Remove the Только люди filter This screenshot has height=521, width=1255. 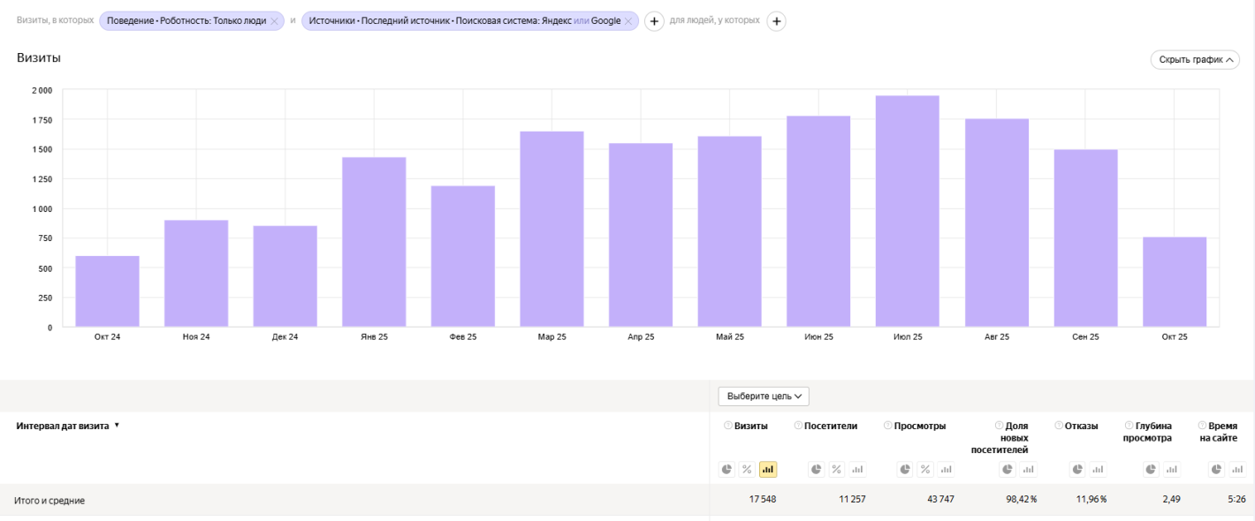point(274,20)
